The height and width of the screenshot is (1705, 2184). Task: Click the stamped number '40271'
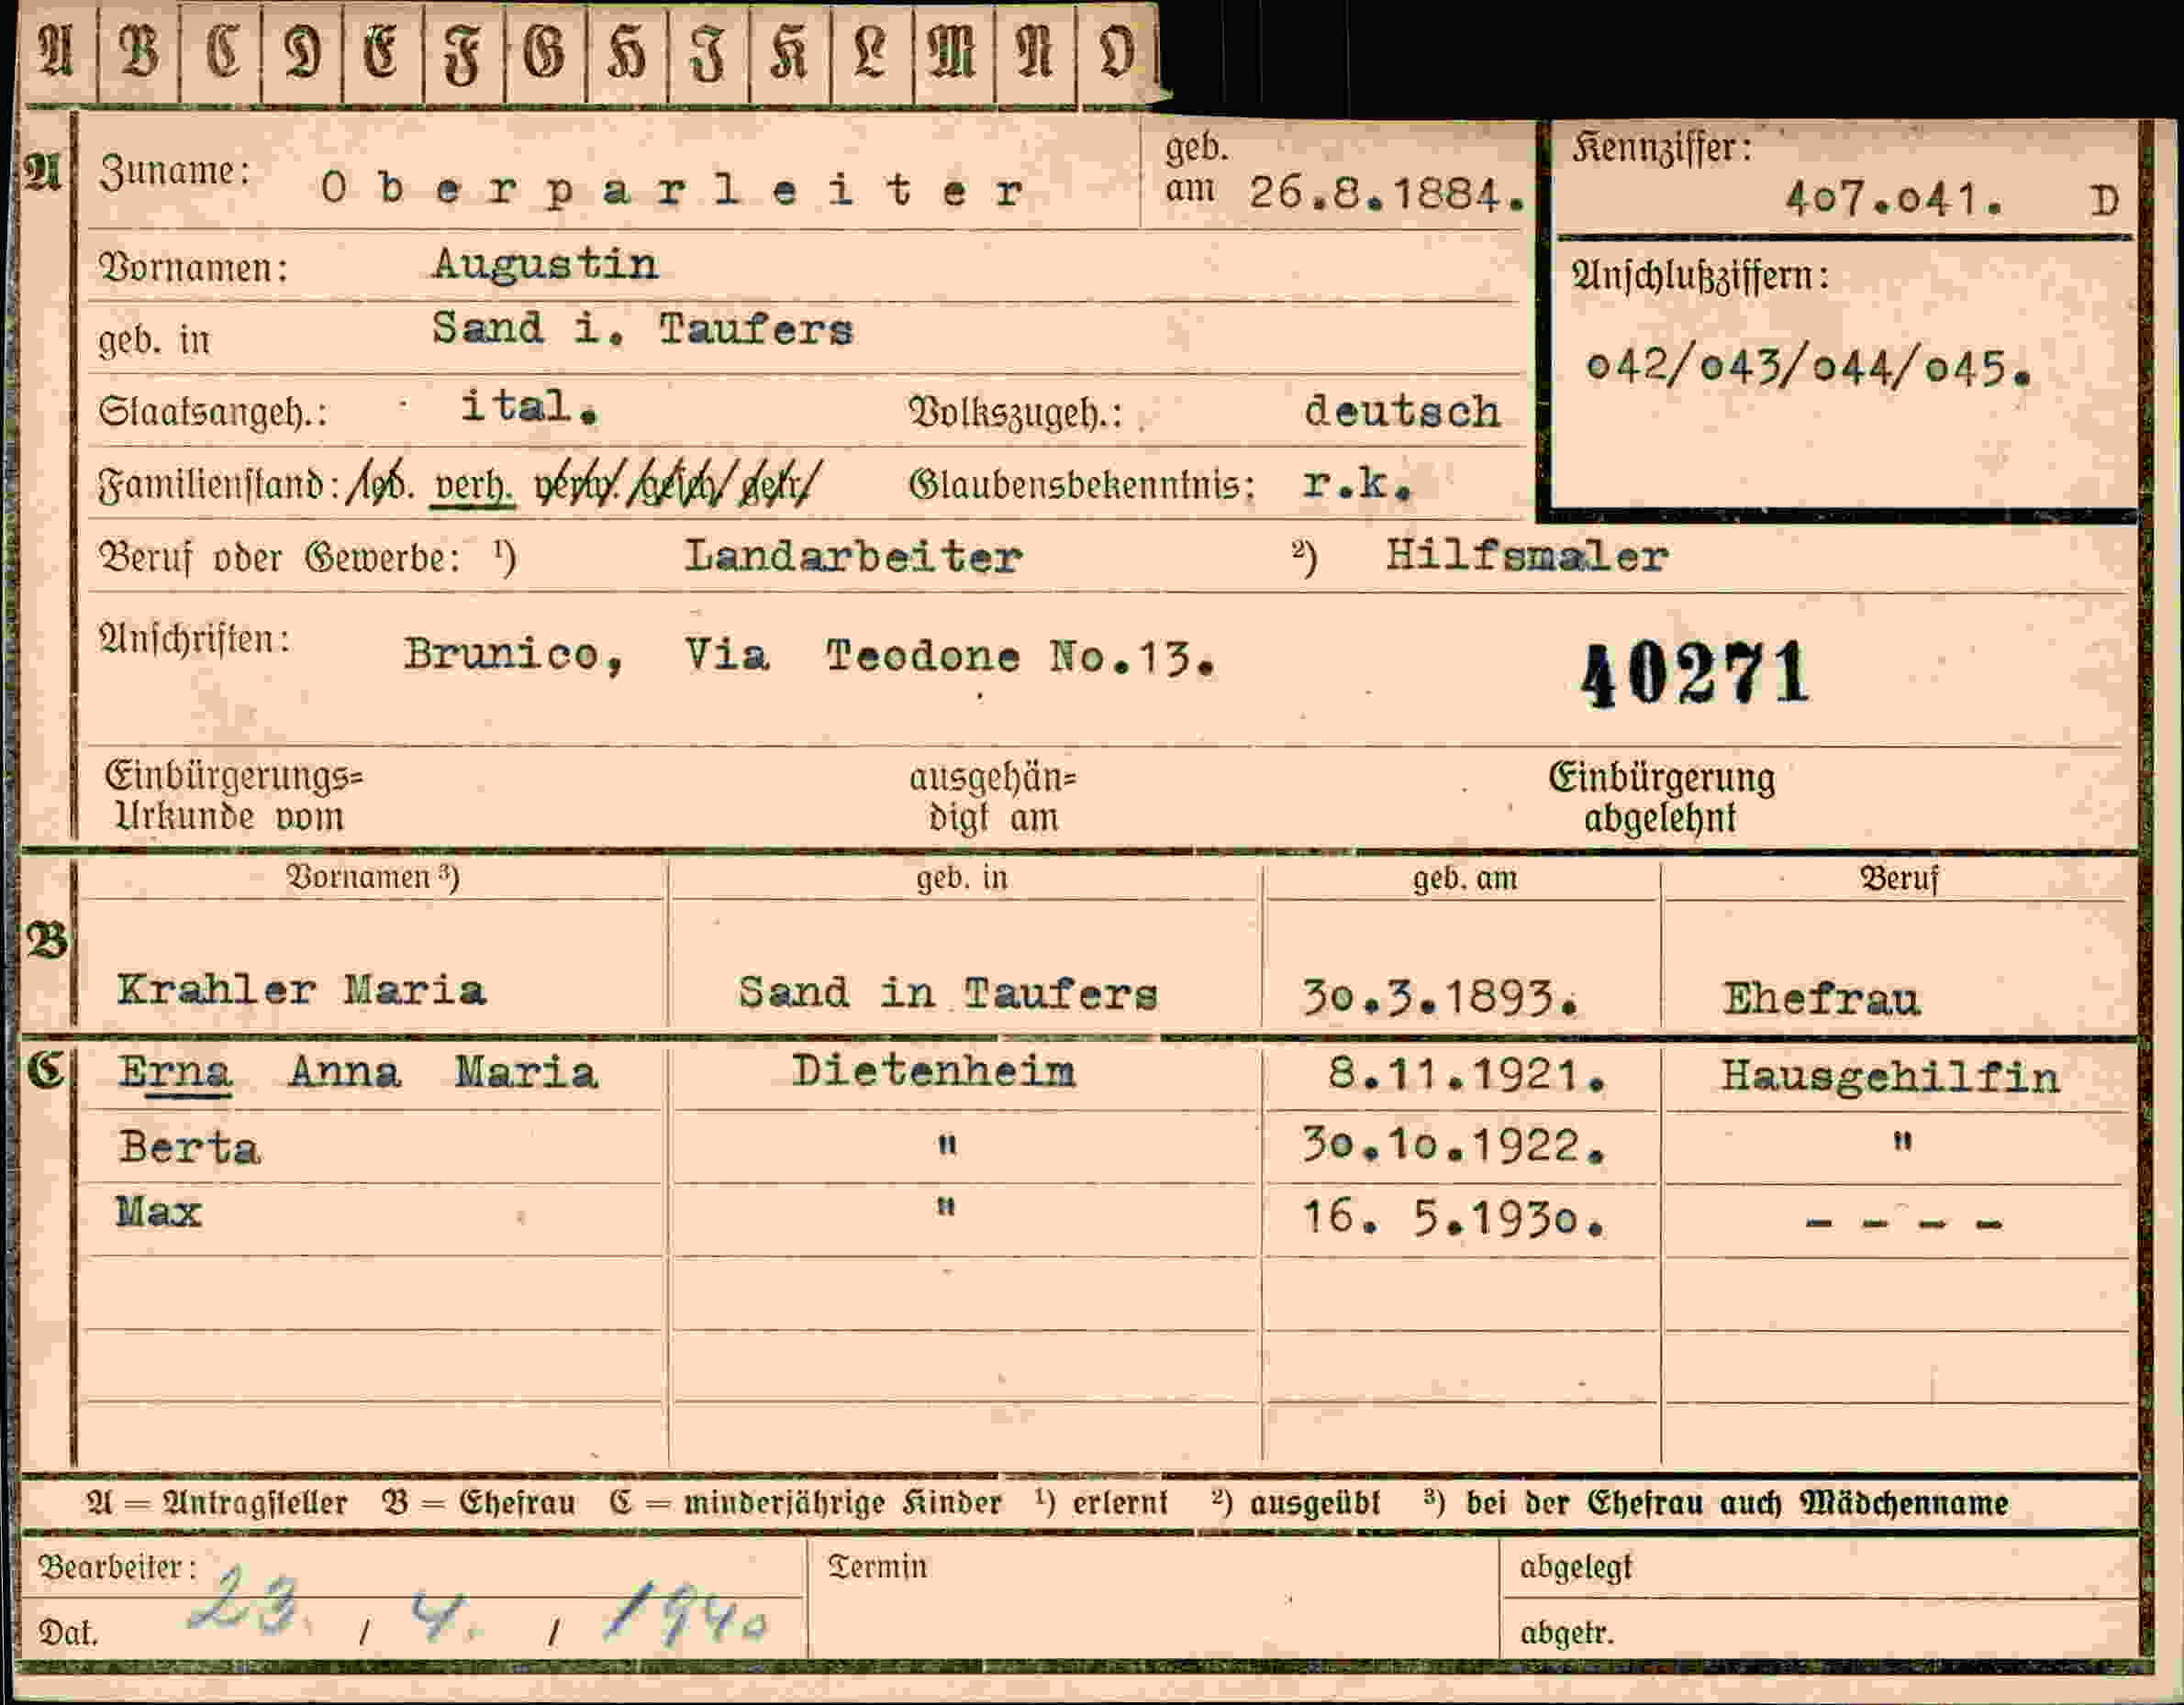[1694, 673]
